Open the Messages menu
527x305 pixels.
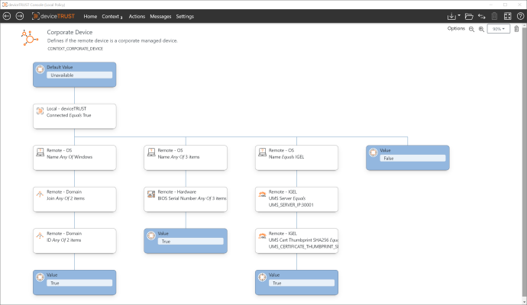pyautogui.click(x=160, y=17)
